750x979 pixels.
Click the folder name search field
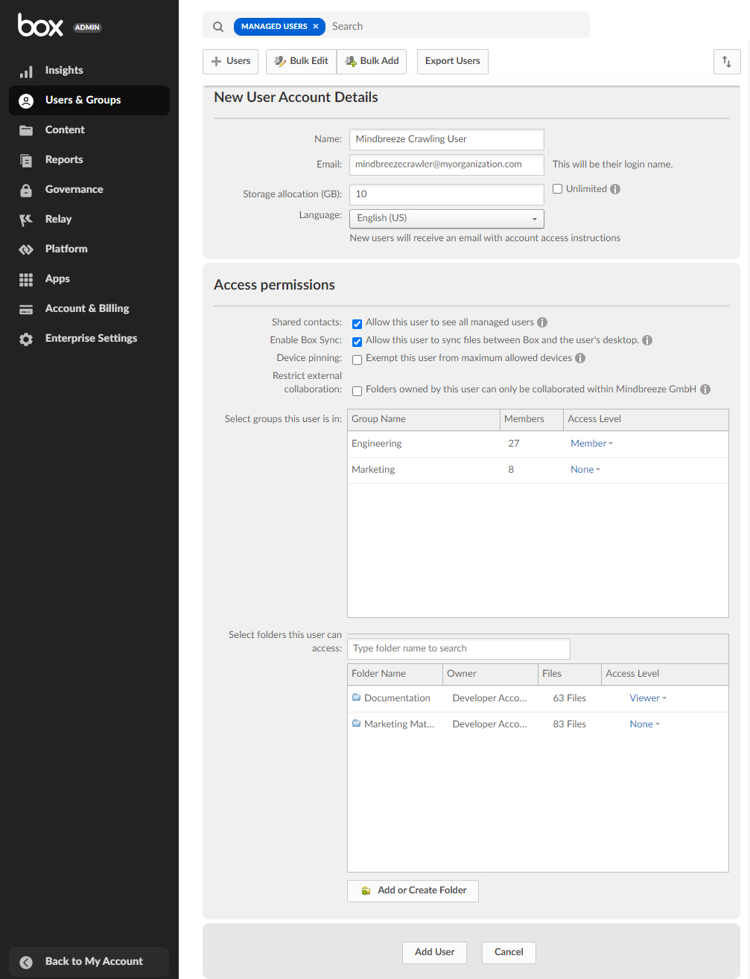[x=459, y=648]
